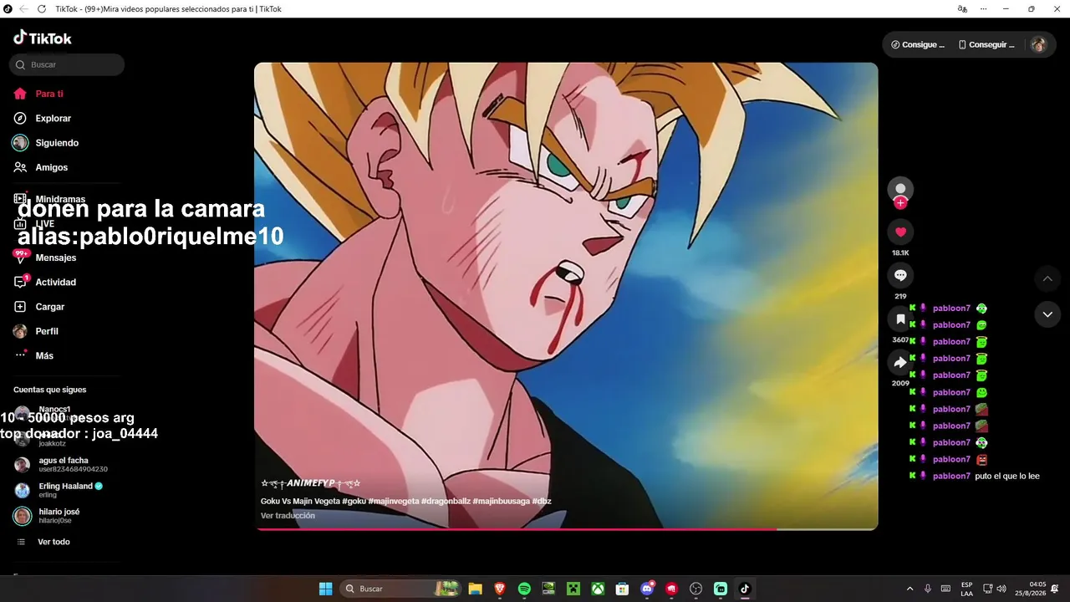The height and width of the screenshot is (602, 1070).
Task: Open the #majinbuusaga hashtag
Action: (x=502, y=502)
